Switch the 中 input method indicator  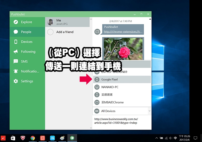pyautogui.click(x=175, y=138)
